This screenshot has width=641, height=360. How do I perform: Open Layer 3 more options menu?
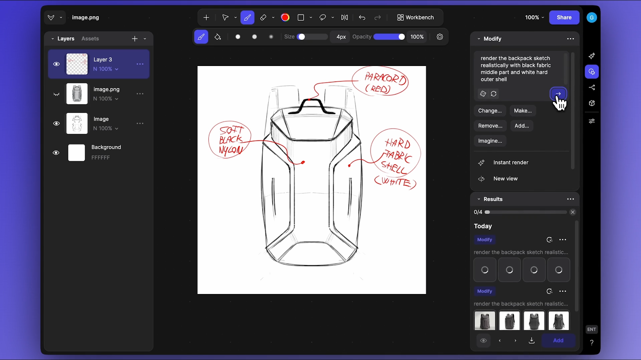pos(140,64)
